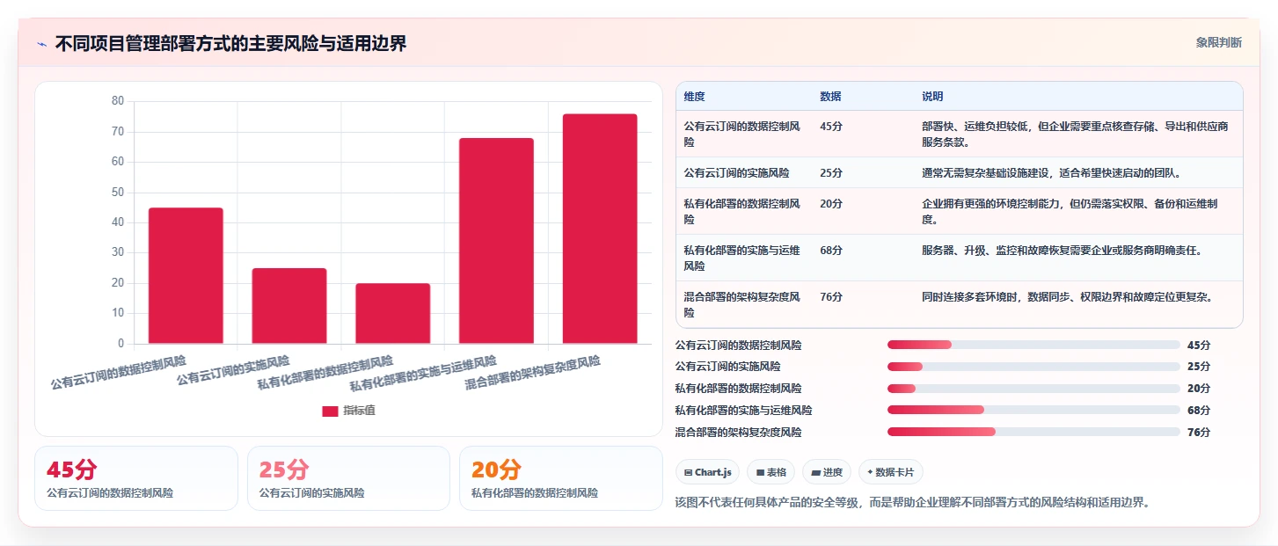Image resolution: width=1278 pixels, height=546 pixels.
Task: Click the chart bar for 私有化部署的数据控制风险
Action: point(393,313)
